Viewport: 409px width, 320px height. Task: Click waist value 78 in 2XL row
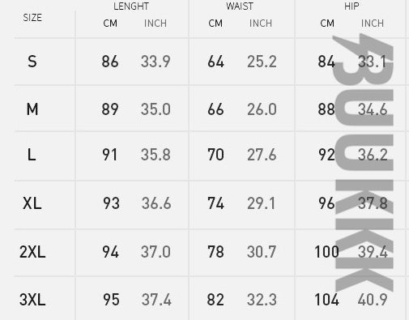point(215,252)
